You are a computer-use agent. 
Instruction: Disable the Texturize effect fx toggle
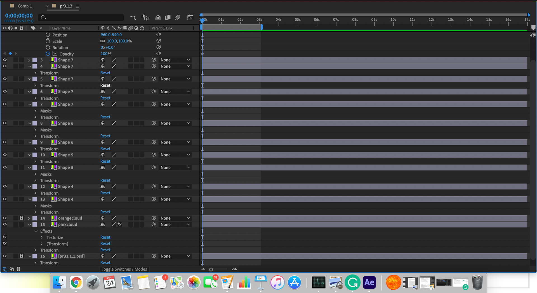4,237
